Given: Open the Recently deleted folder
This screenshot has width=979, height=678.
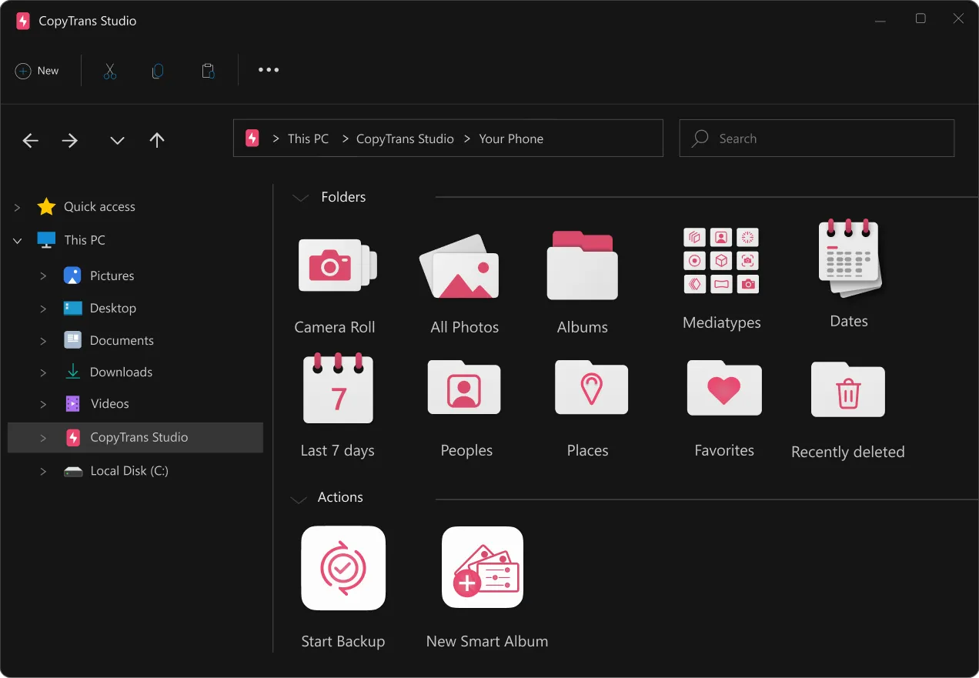Looking at the screenshot, I should click(847, 390).
